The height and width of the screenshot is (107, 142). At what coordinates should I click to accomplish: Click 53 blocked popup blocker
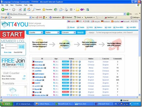67,17
